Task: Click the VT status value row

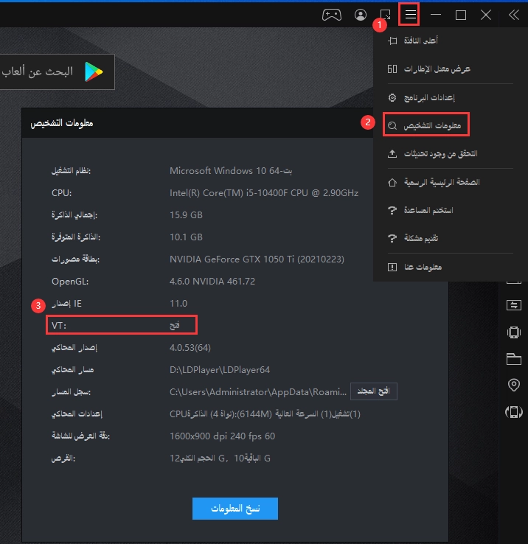Action: 122,325
